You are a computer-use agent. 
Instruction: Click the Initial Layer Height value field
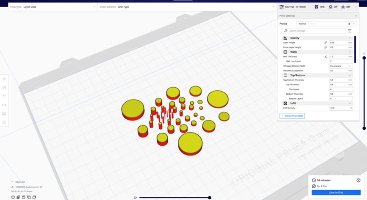pyautogui.click(x=341, y=48)
